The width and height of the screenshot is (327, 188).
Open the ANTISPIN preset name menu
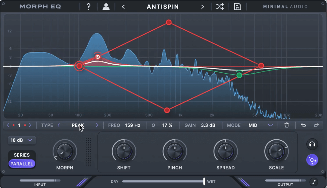(163, 7)
